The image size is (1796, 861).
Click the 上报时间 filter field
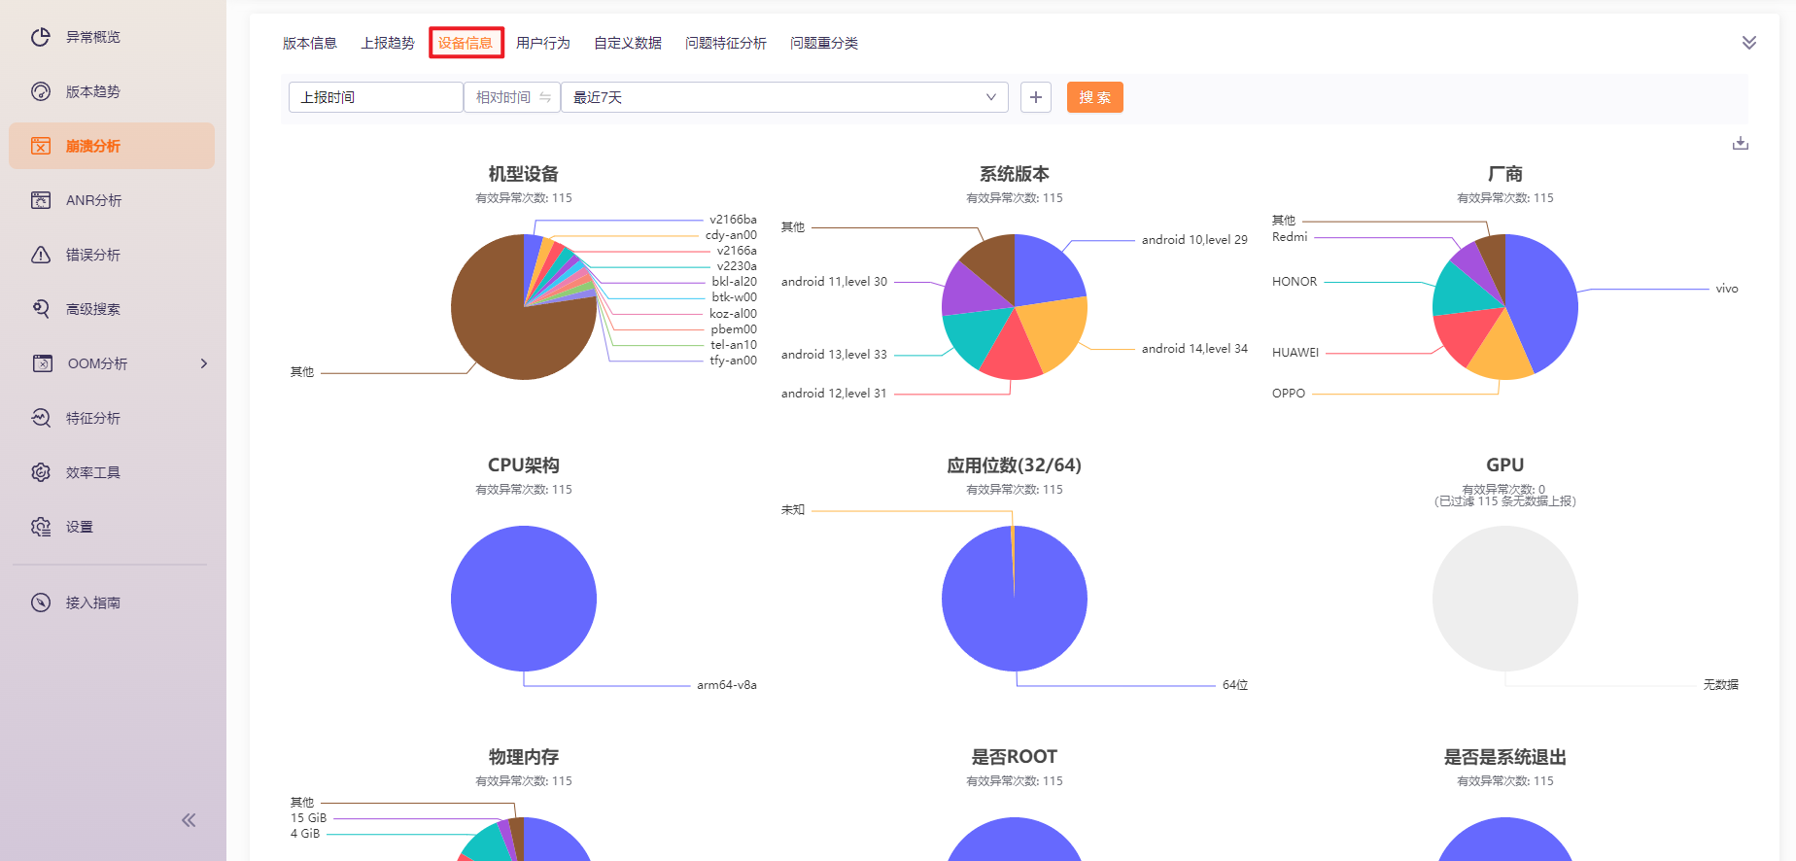click(x=375, y=97)
